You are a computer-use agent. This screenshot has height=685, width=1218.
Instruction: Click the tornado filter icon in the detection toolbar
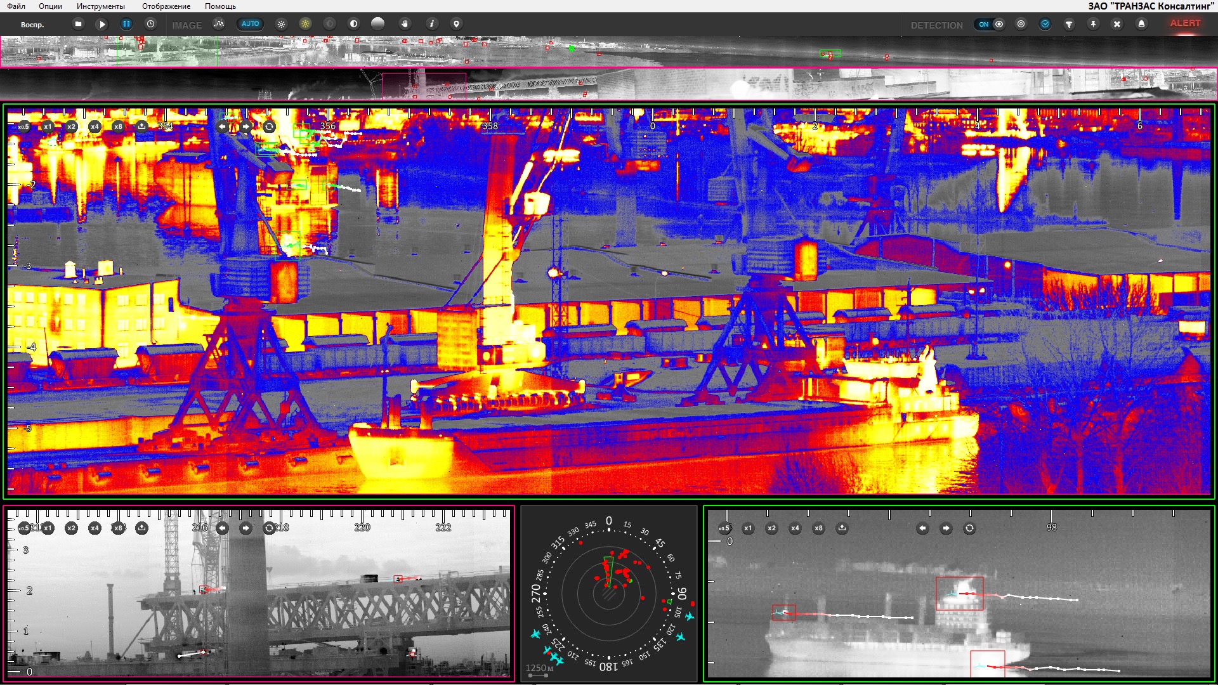[1069, 25]
